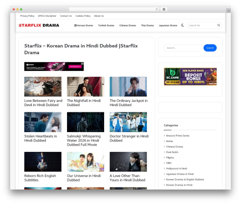Select Korean Dramas in Hindi category
Image resolution: width=241 pixels, height=204 pixels.
179,185
